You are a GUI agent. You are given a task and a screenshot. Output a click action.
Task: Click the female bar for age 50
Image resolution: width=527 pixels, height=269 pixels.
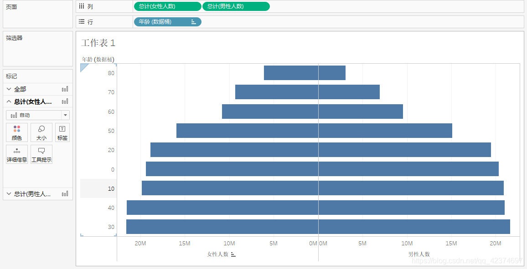point(248,131)
